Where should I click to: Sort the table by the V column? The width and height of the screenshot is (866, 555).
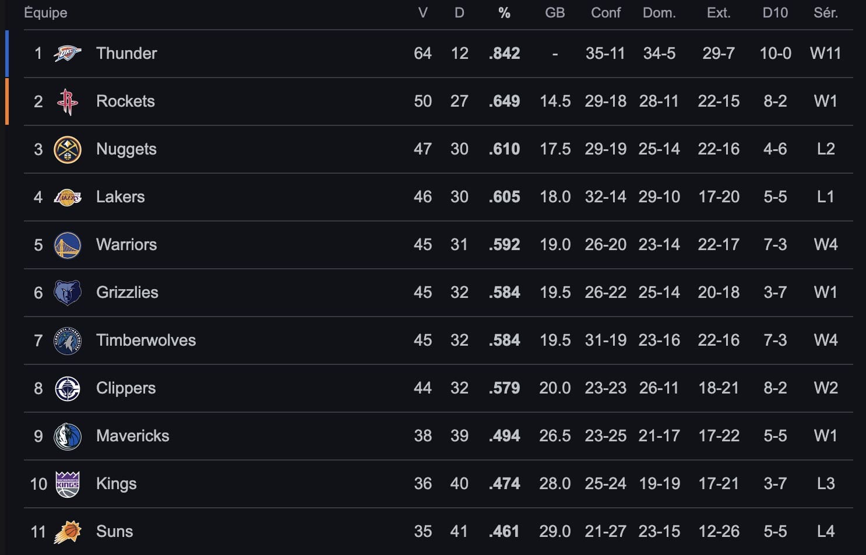(x=423, y=12)
